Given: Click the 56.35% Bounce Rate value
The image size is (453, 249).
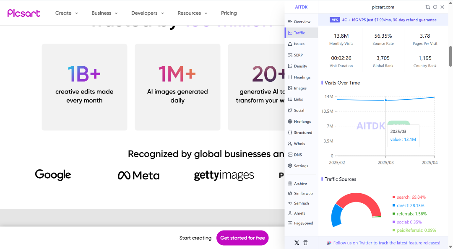Looking at the screenshot, I should point(383,36).
